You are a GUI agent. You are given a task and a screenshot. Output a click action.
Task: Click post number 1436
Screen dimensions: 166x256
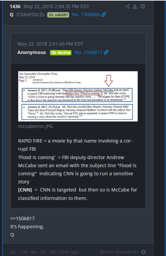(x=15, y=6)
